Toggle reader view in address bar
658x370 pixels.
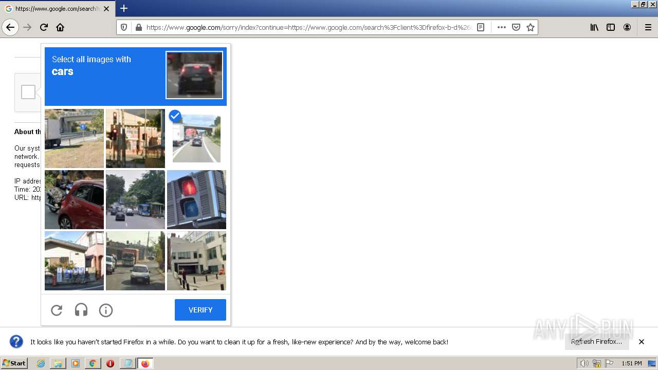(x=481, y=27)
